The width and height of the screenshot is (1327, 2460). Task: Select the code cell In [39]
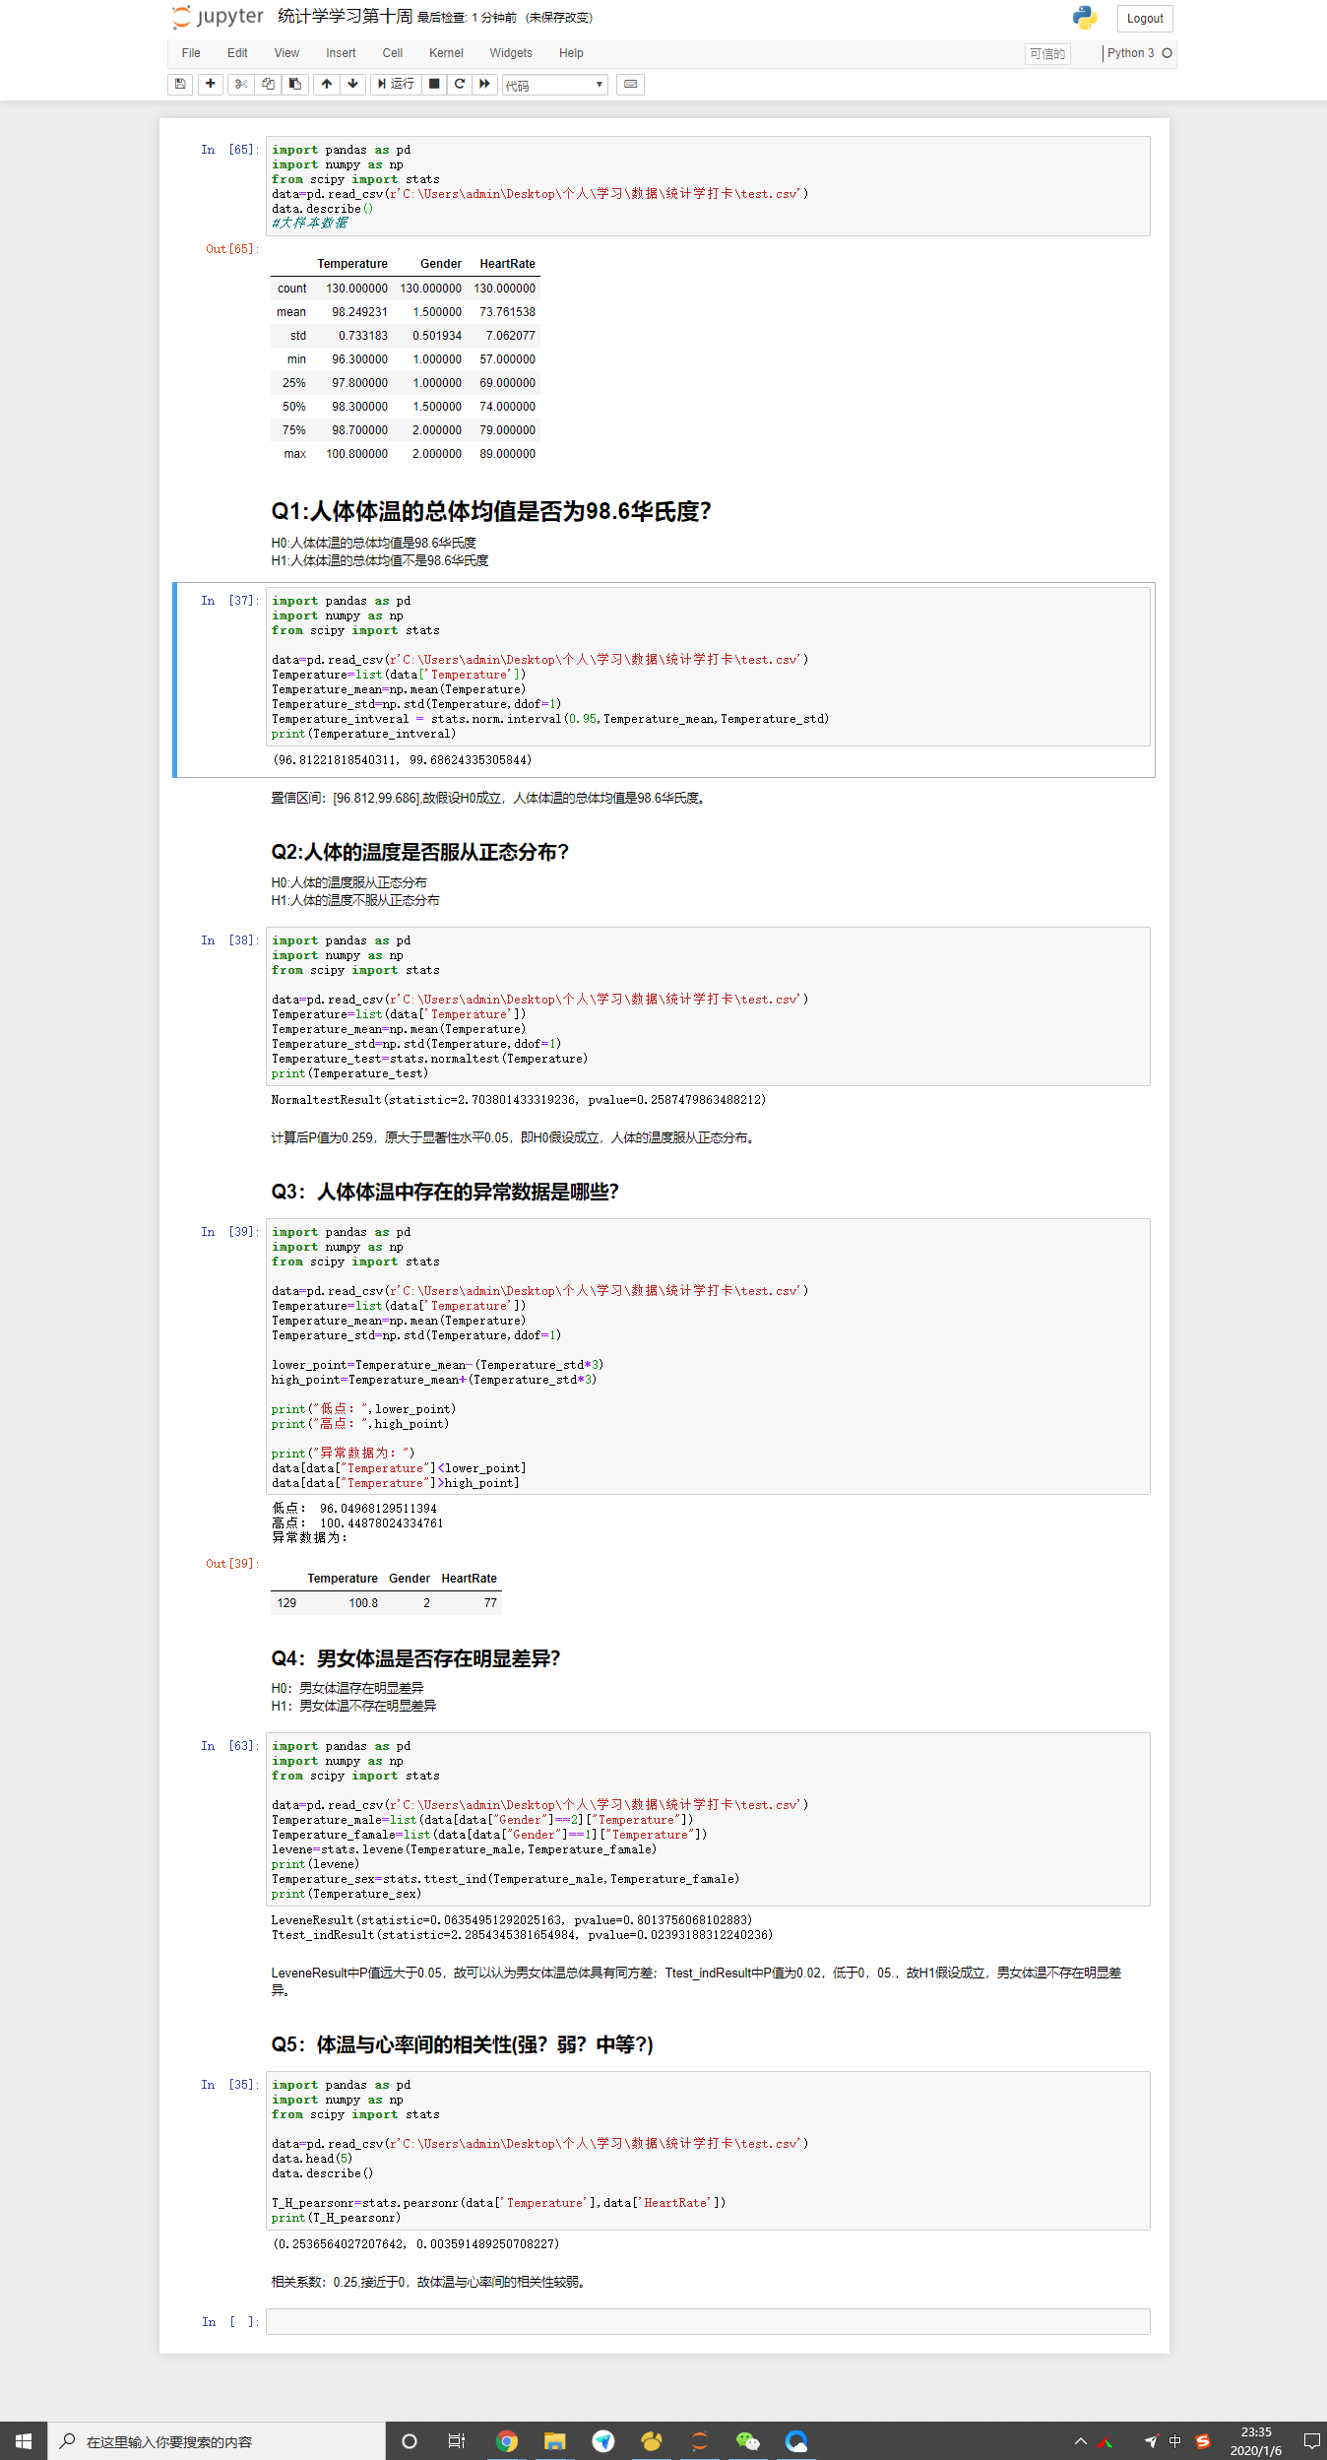point(708,1356)
